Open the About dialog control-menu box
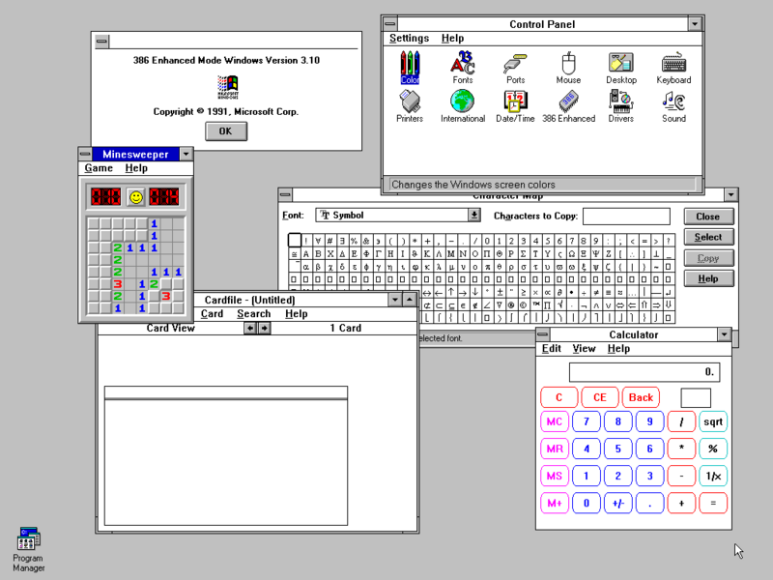The height and width of the screenshot is (580, 773). 102,41
